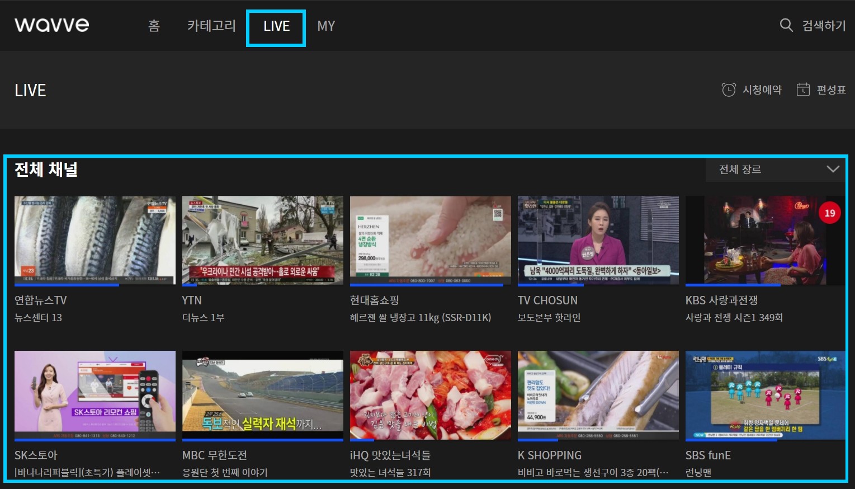Click 비비고 바로먹는 생선구이 program title
The width and height of the screenshot is (855, 489).
(x=593, y=473)
